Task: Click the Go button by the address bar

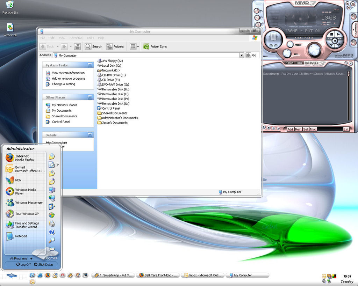Action: pyautogui.click(x=251, y=55)
